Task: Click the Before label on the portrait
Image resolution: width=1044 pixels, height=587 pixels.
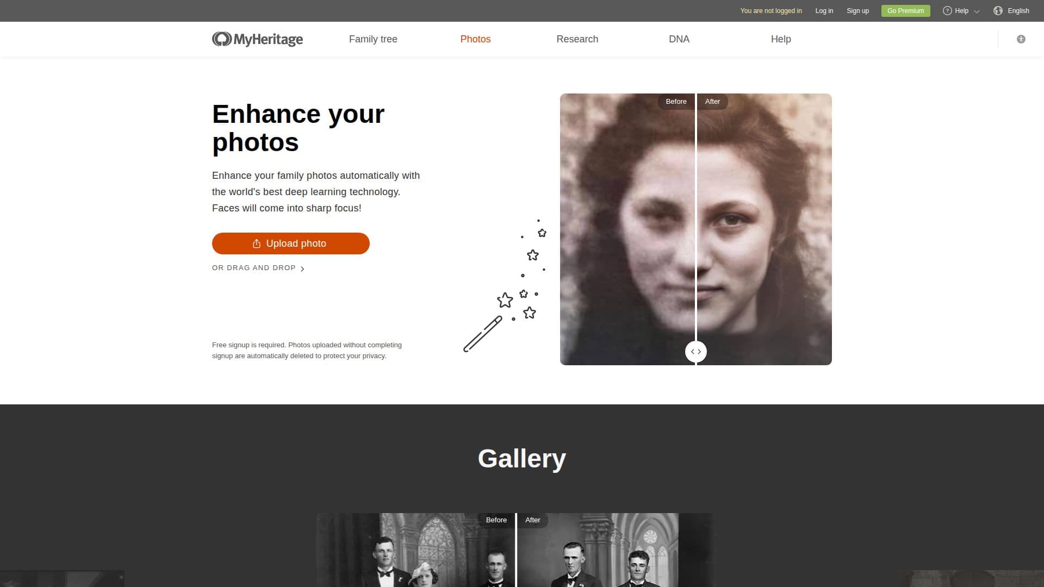Action: [x=676, y=102]
